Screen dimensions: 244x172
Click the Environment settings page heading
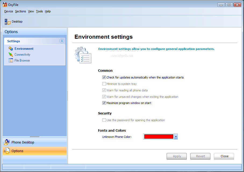pyautogui.click(x=103, y=37)
